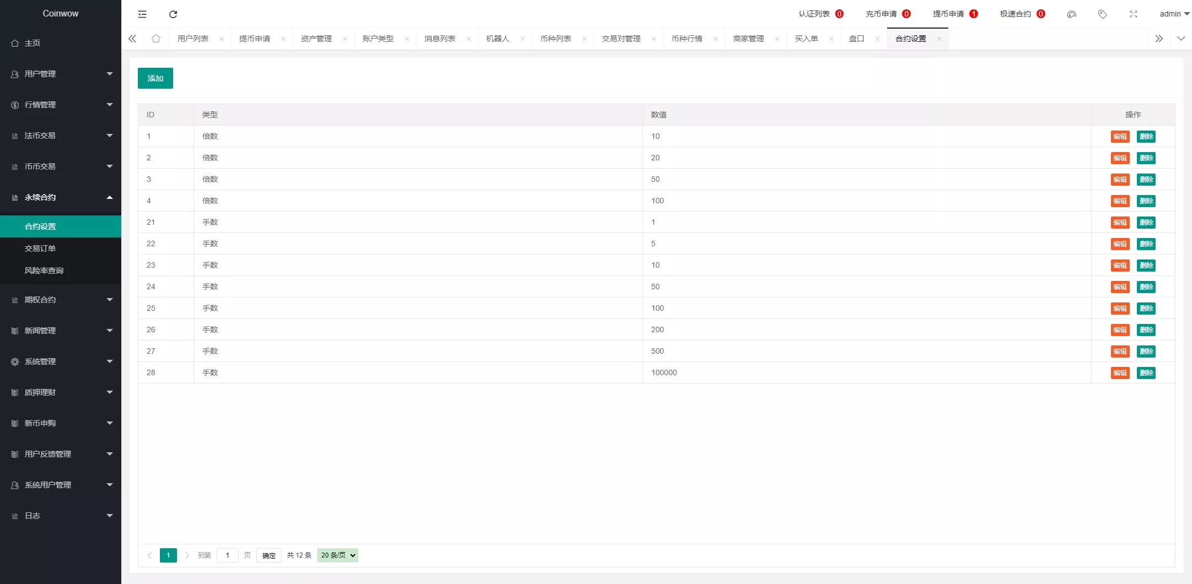Screen dimensions: 1192x584
Task: Close the 合约设置 tab
Action: (939, 39)
